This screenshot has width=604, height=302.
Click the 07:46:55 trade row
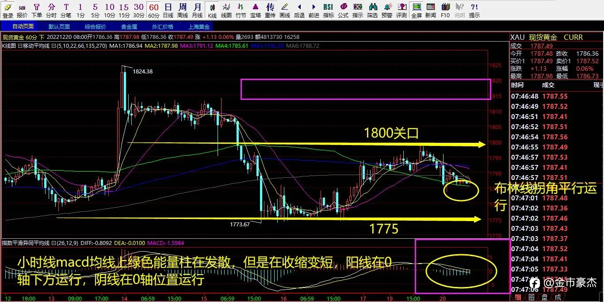[x=556, y=147]
